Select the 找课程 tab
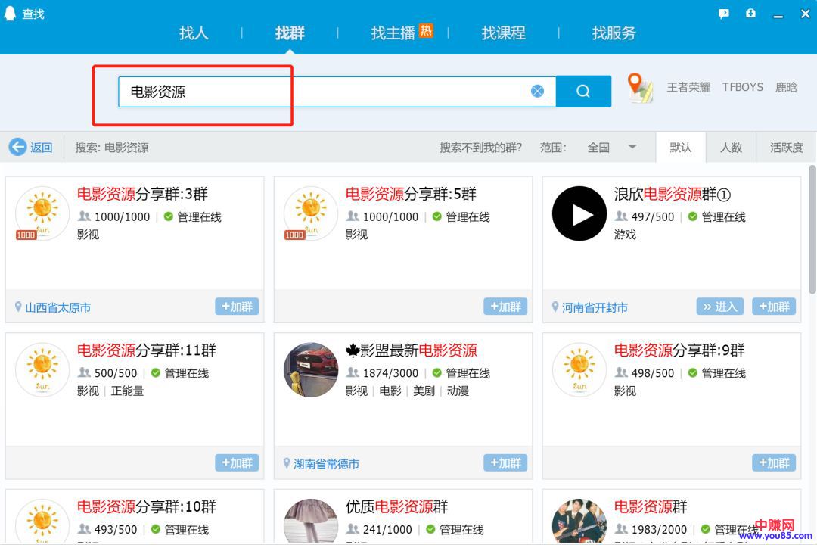The image size is (817, 545). pos(503,33)
